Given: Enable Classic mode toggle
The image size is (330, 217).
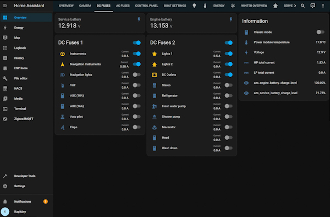Looking at the screenshot, I should click(x=321, y=32).
